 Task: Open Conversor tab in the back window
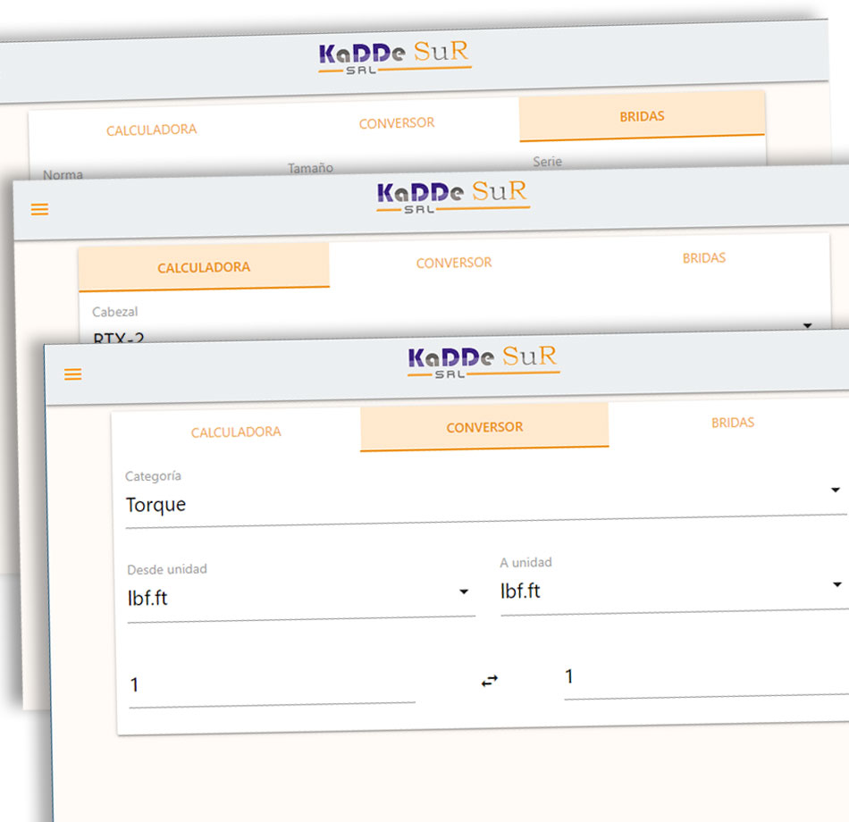tap(397, 123)
